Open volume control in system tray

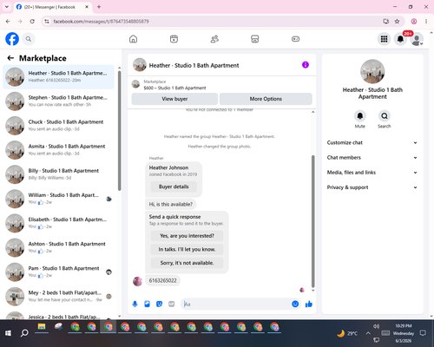[x=376, y=326]
